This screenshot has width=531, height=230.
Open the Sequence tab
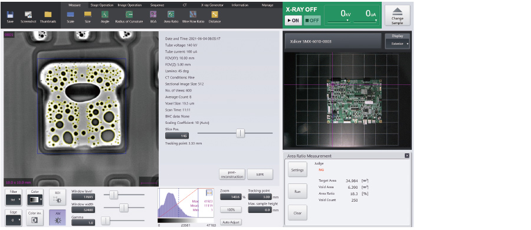pos(157,5)
